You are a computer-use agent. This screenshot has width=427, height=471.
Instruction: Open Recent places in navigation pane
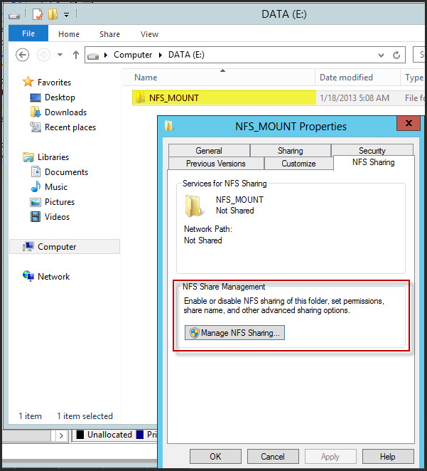point(70,127)
